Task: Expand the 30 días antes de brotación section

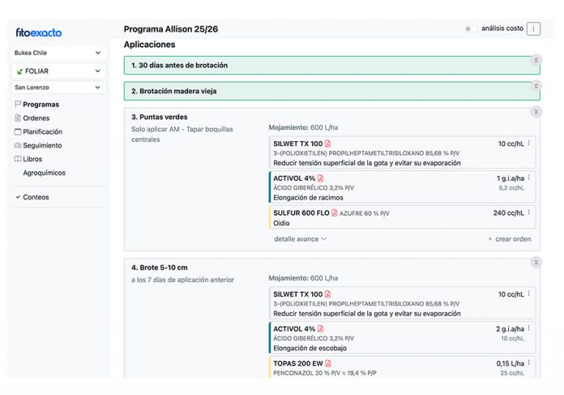Action: click(536, 60)
